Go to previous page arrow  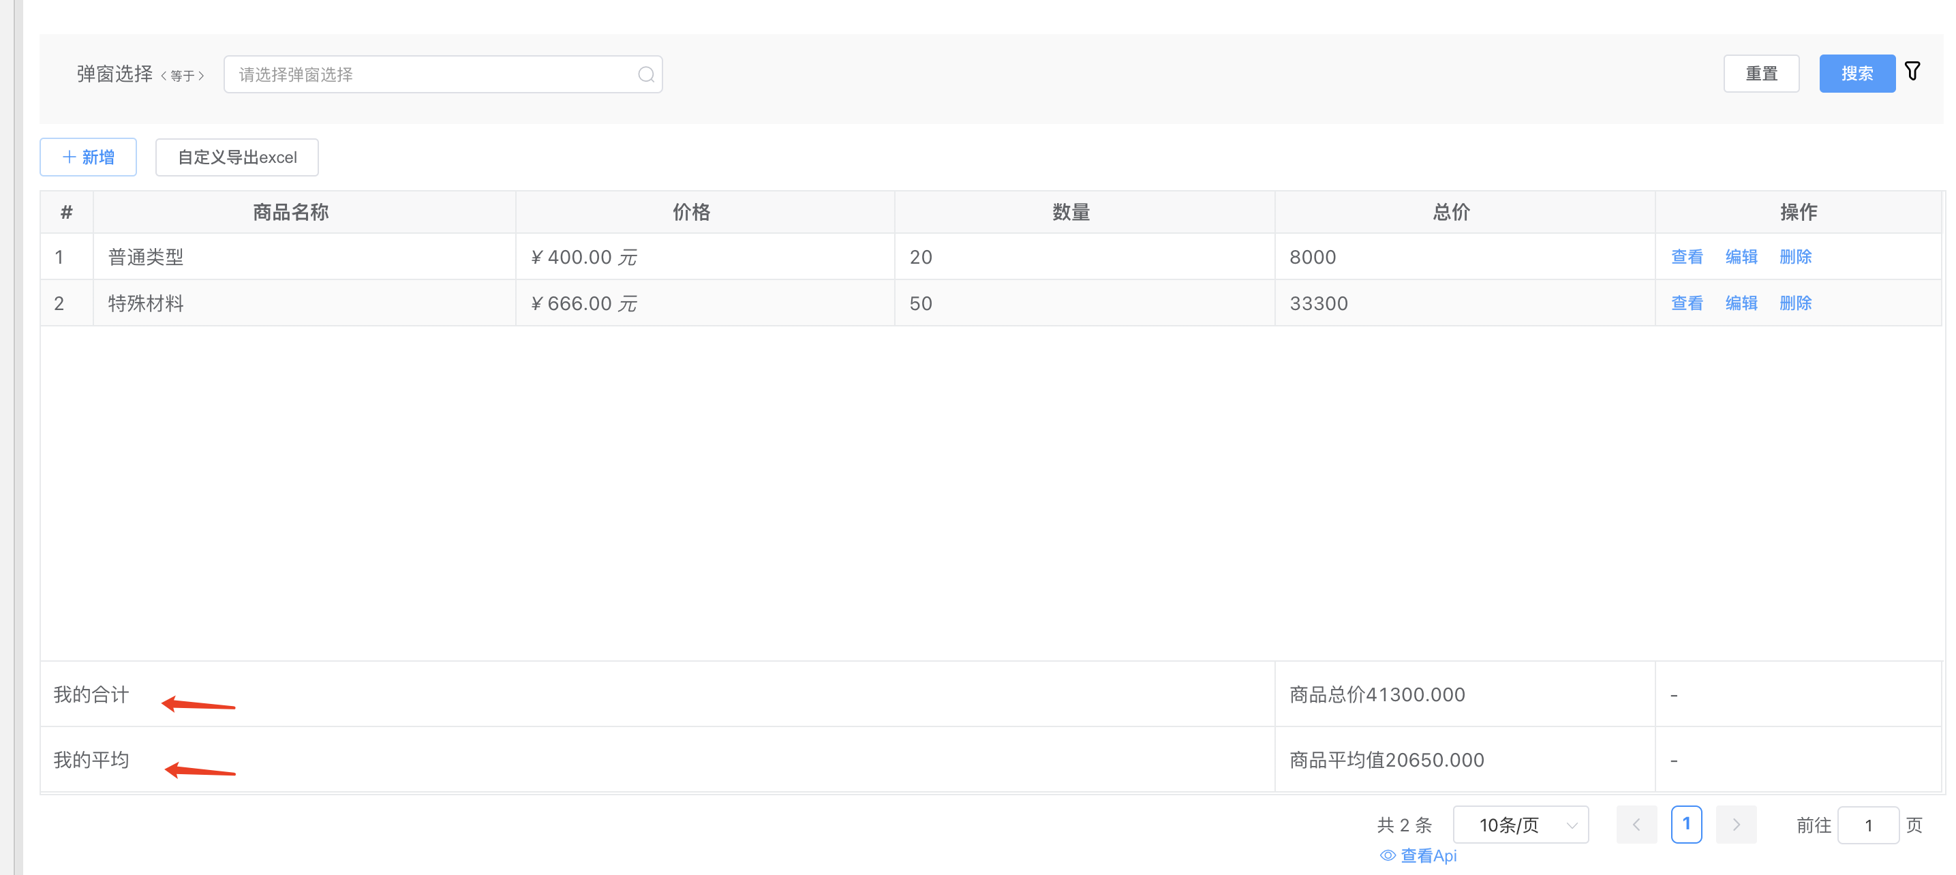point(1636,824)
